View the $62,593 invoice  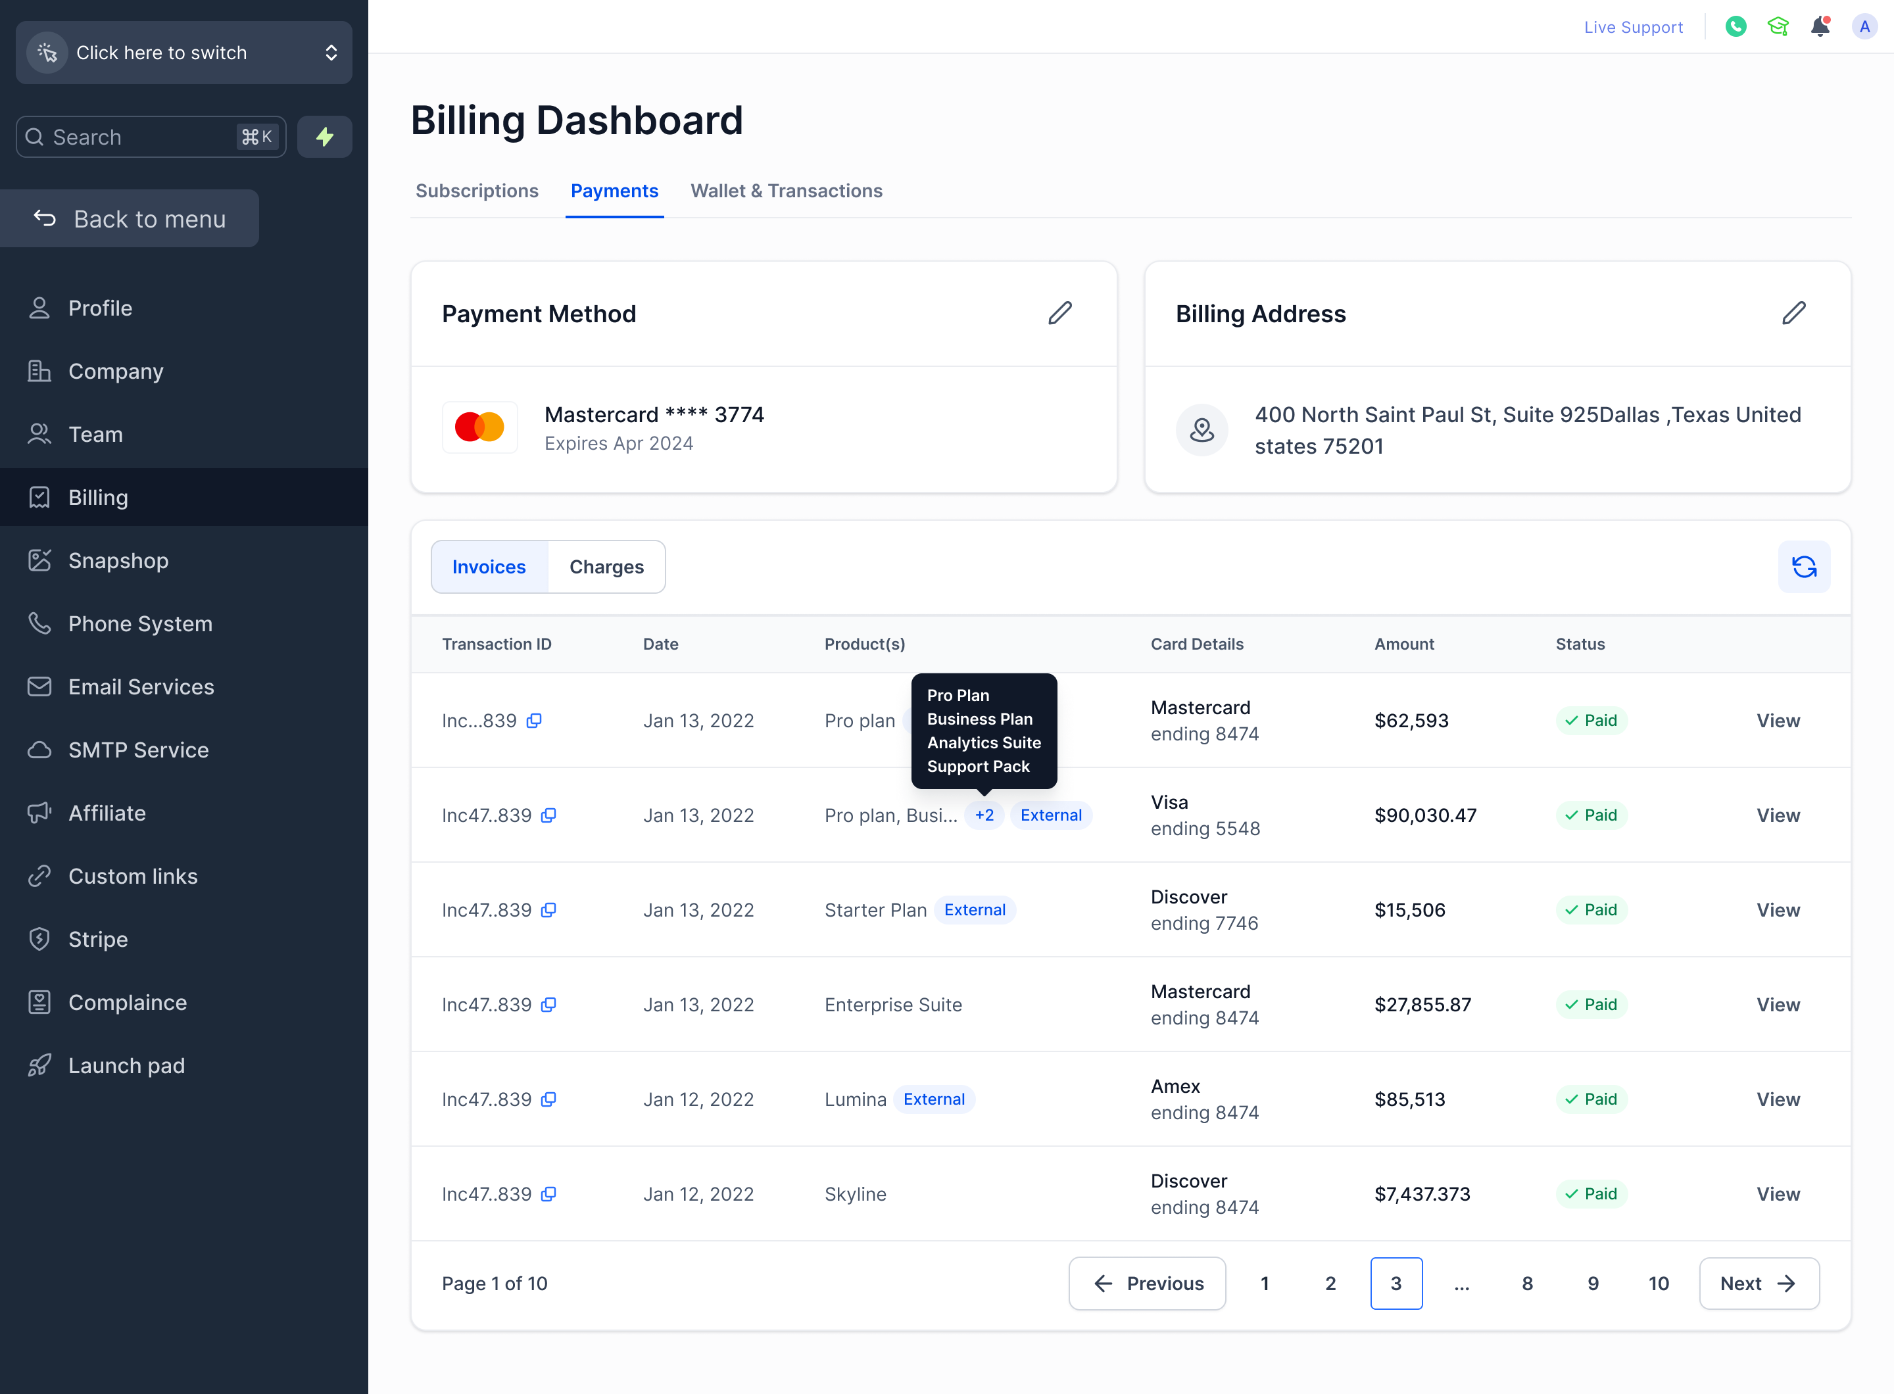click(1778, 721)
